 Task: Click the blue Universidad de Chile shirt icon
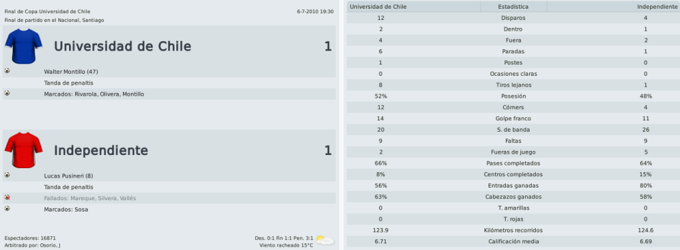pos(23,46)
